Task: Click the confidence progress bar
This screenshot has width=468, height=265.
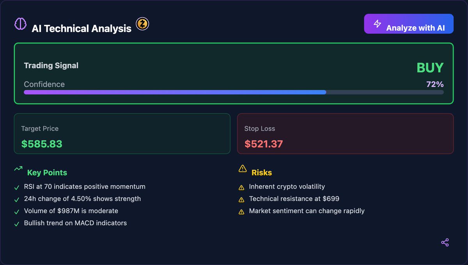Action: click(x=234, y=92)
